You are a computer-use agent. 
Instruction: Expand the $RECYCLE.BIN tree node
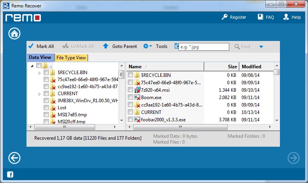tap(40, 73)
